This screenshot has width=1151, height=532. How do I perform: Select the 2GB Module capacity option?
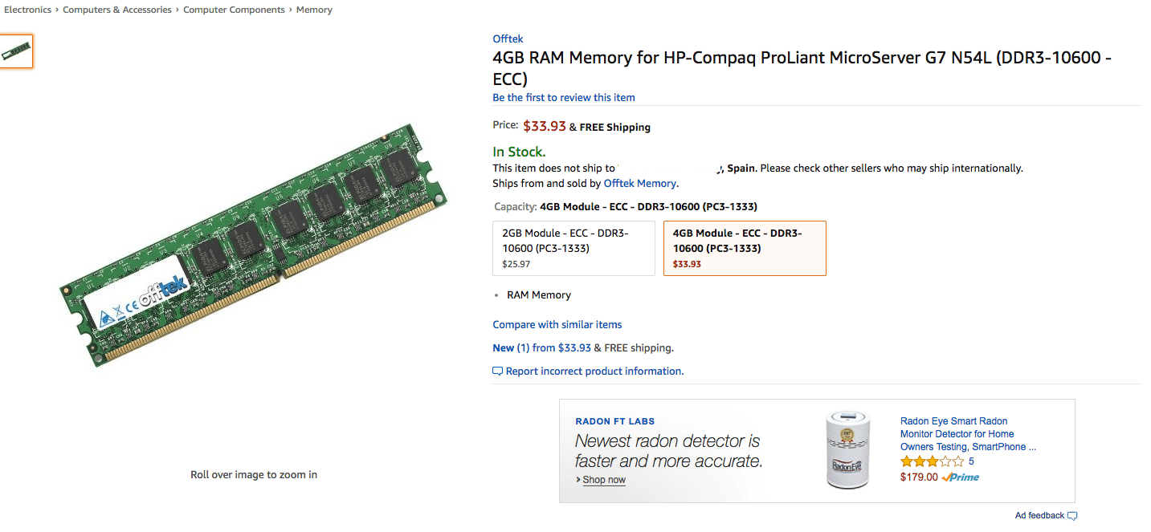point(573,248)
